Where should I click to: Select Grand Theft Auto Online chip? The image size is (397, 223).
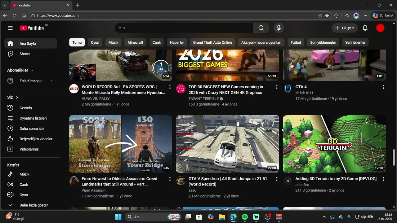tap(212, 42)
